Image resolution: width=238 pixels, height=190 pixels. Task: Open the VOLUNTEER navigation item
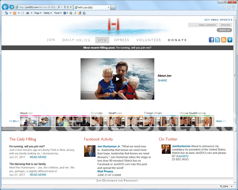click(x=149, y=40)
